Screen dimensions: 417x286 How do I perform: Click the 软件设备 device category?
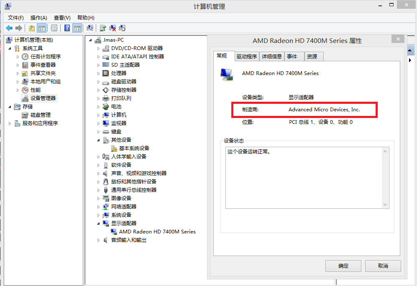(121, 165)
